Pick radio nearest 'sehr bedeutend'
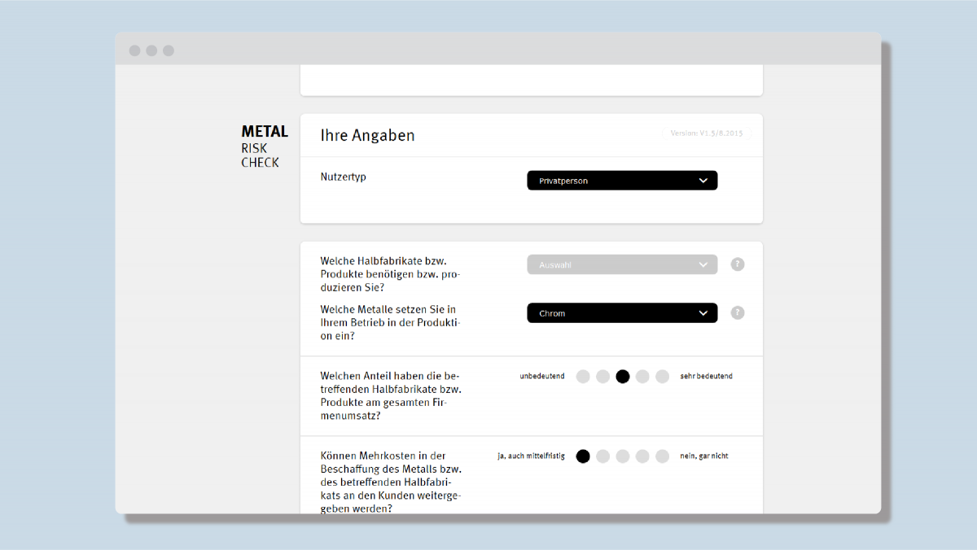 coord(662,376)
